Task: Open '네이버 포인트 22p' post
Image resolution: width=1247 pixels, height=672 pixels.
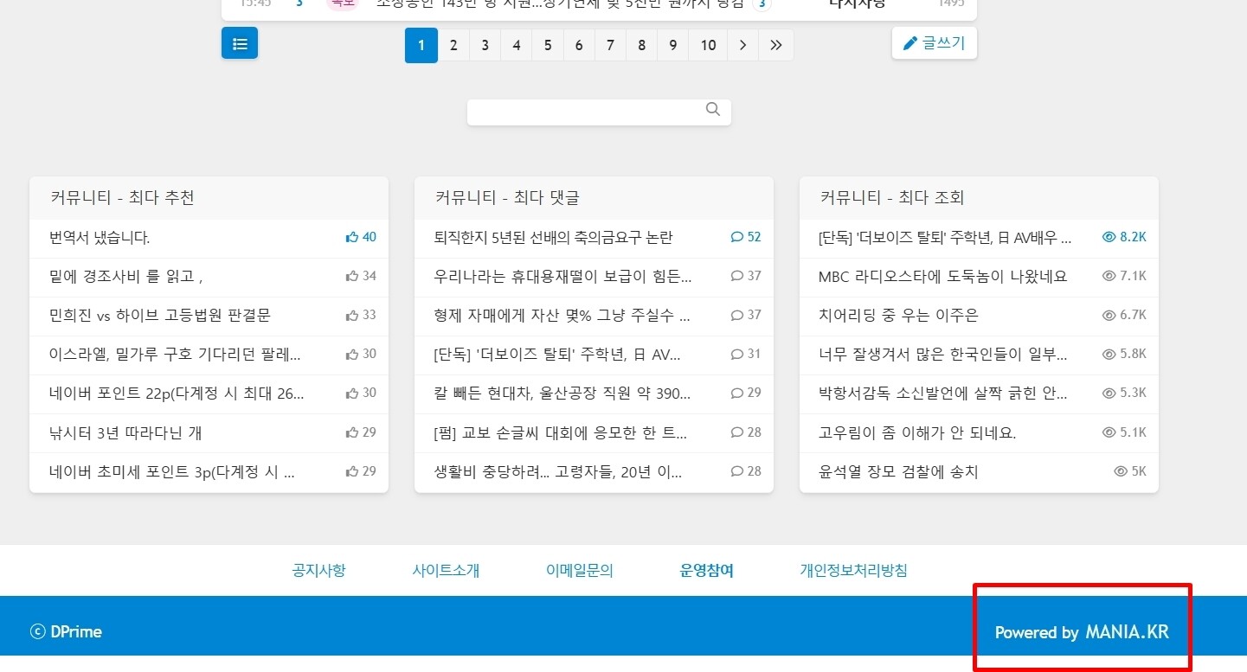Action: (x=177, y=393)
